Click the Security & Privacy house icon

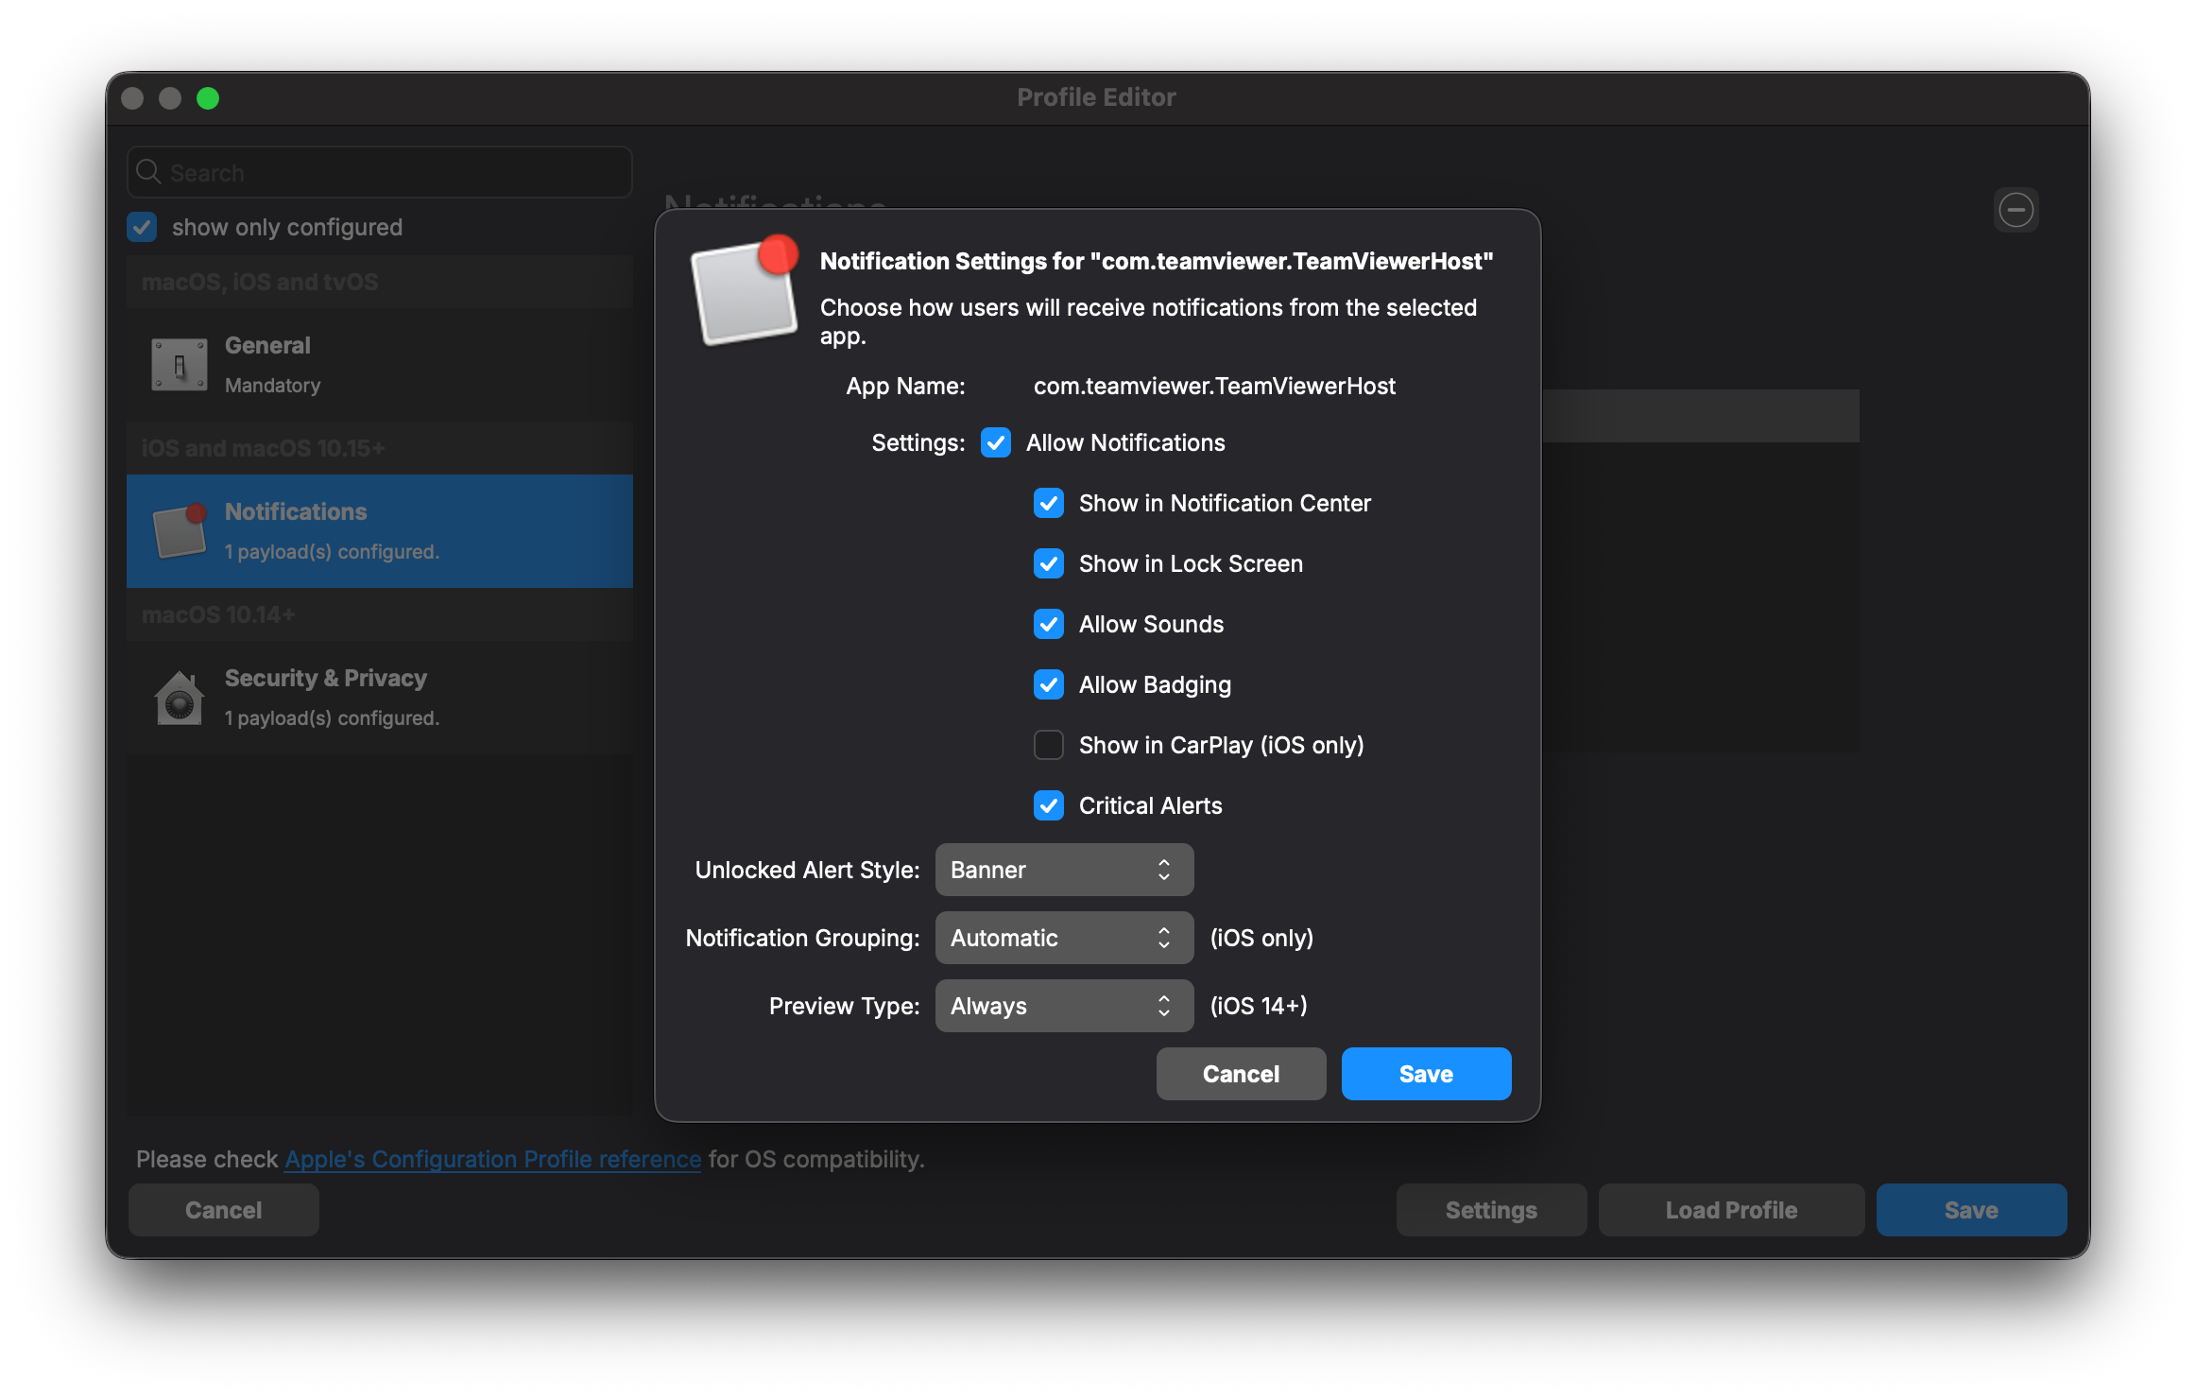pyautogui.click(x=179, y=699)
